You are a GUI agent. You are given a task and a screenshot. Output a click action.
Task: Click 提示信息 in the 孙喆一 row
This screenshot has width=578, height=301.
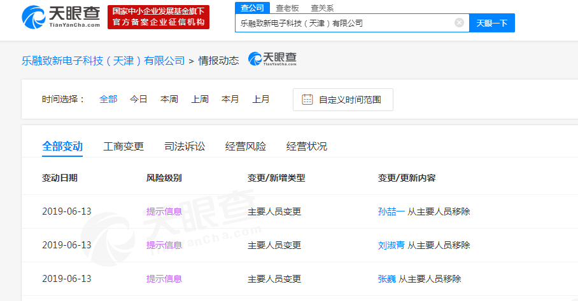coord(164,211)
